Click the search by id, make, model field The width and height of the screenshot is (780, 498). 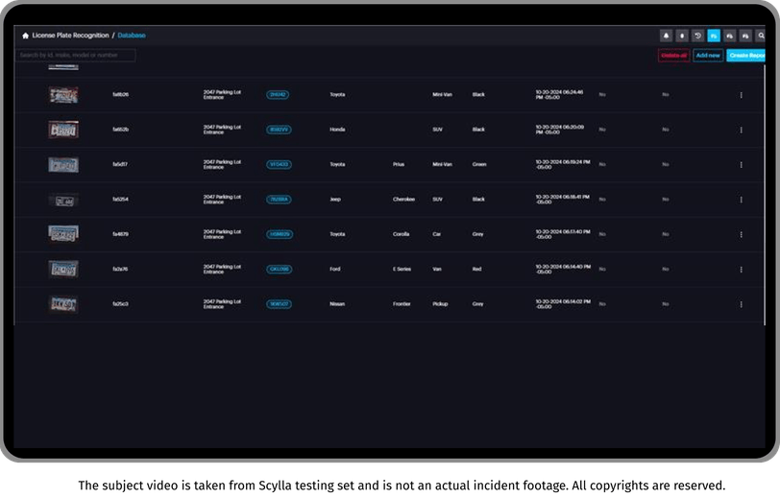click(75, 55)
